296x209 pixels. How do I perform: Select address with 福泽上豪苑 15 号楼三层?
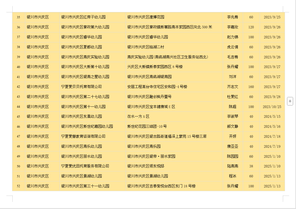pyautogui.click(x=167, y=137)
